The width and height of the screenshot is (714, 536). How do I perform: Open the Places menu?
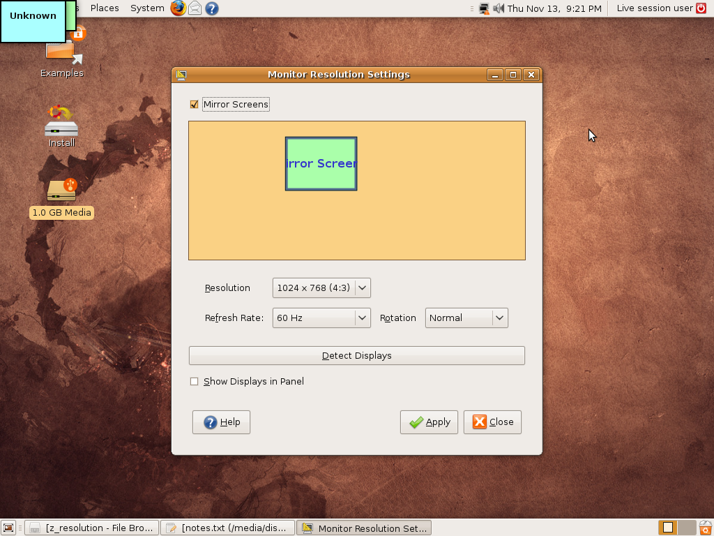point(105,8)
